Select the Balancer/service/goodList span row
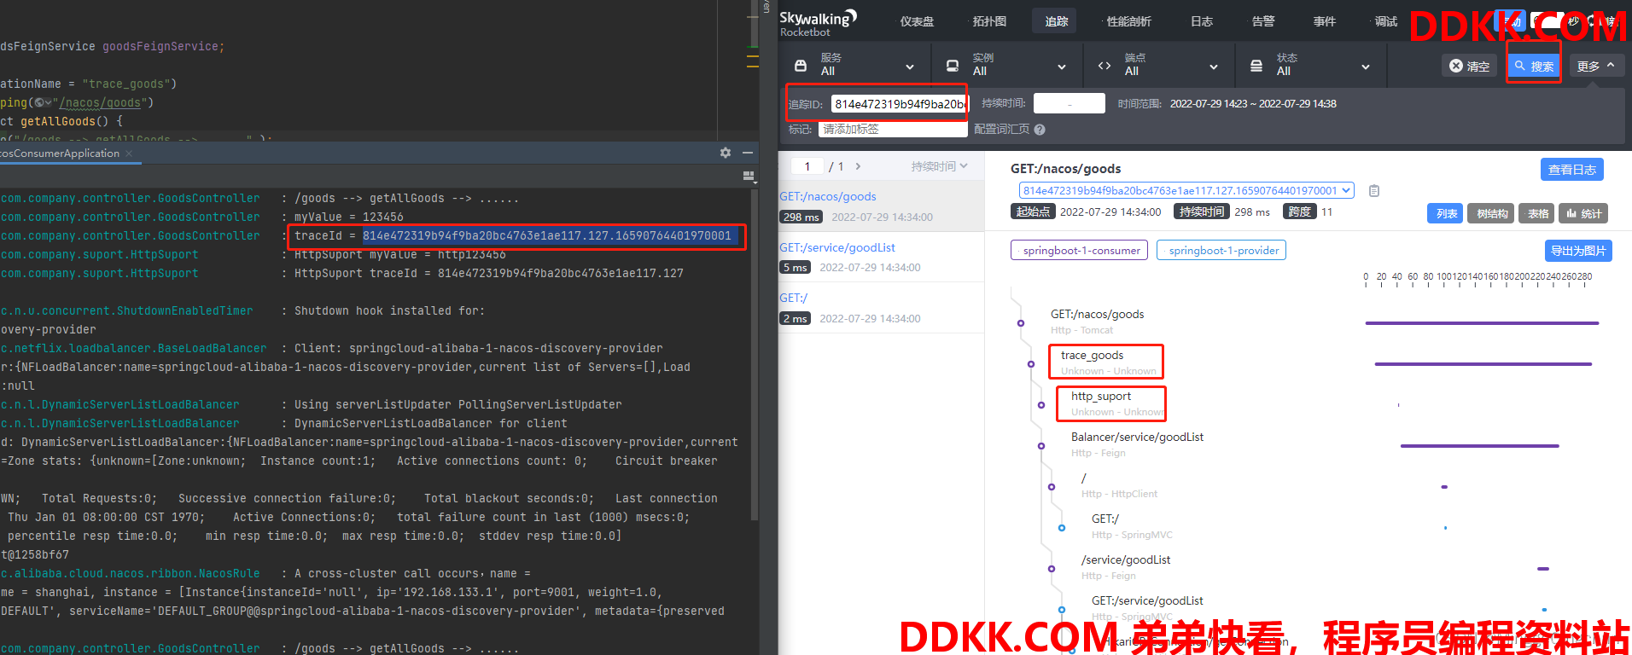 pyautogui.click(x=1137, y=444)
